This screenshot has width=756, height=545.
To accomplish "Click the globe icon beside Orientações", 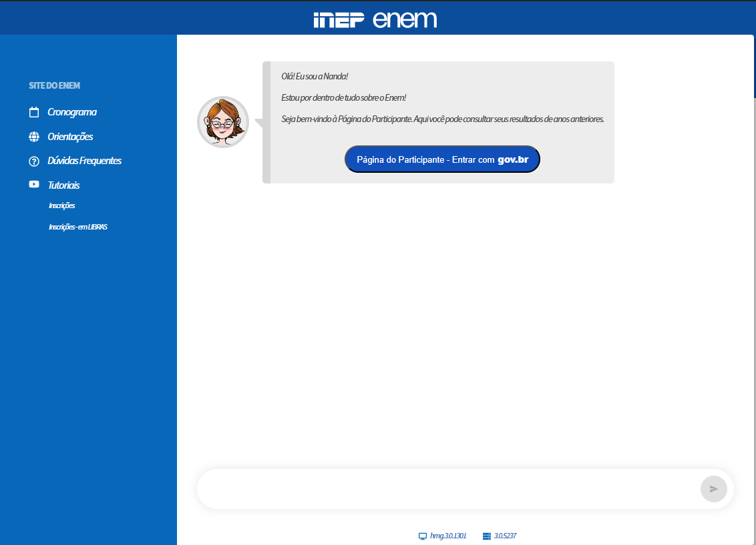I will click(x=34, y=137).
